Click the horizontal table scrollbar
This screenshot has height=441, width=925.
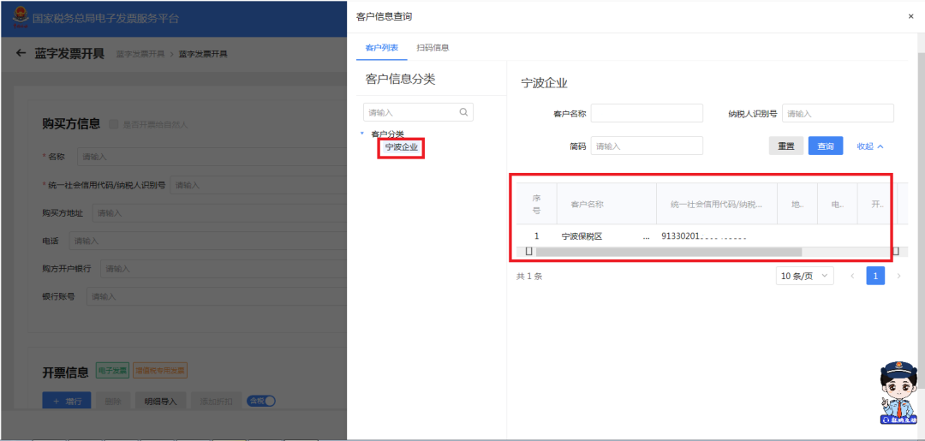(668, 252)
